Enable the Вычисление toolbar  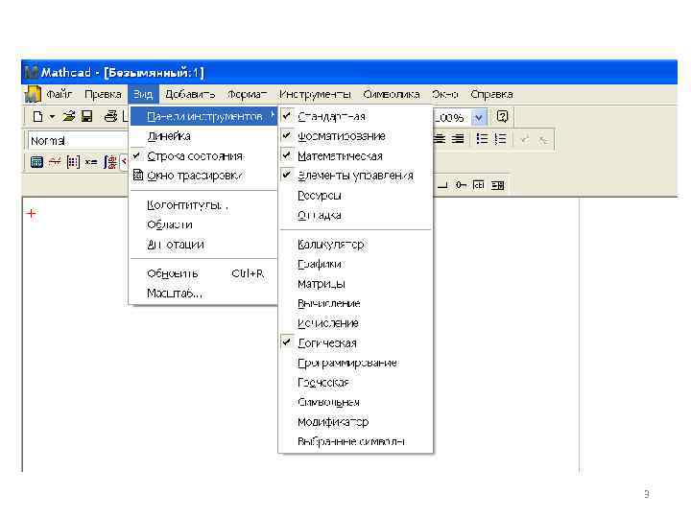click(355, 303)
